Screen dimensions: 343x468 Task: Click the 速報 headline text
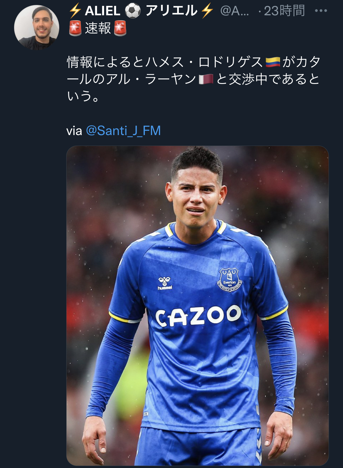(98, 28)
